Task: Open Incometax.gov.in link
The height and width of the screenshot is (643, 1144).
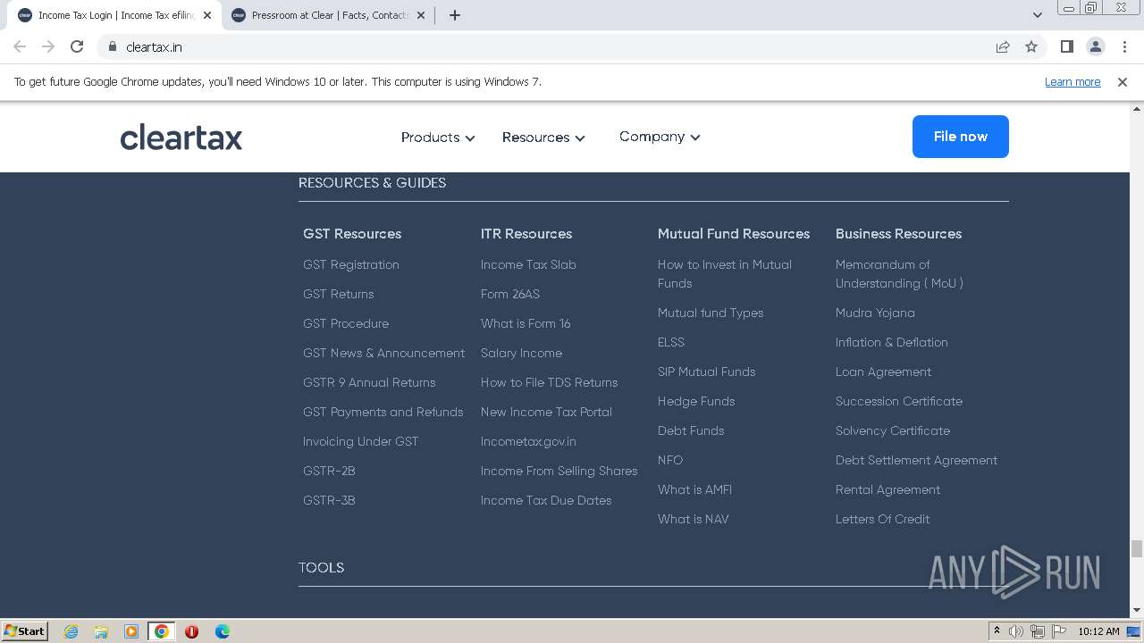Action: coord(528,441)
